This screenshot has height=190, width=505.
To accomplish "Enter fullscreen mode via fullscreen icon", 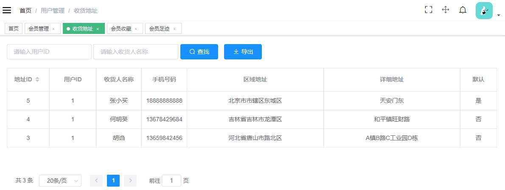I will click(x=428, y=10).
